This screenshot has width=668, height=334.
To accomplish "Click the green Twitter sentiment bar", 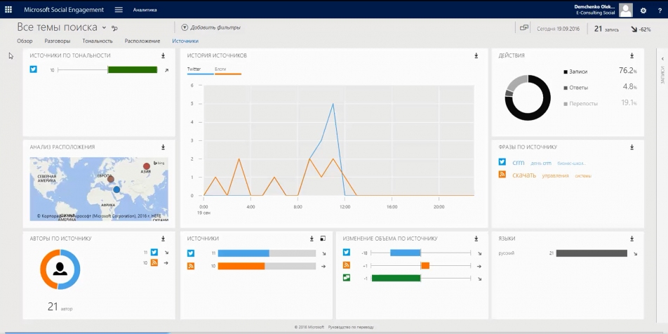I will (132, 70).
